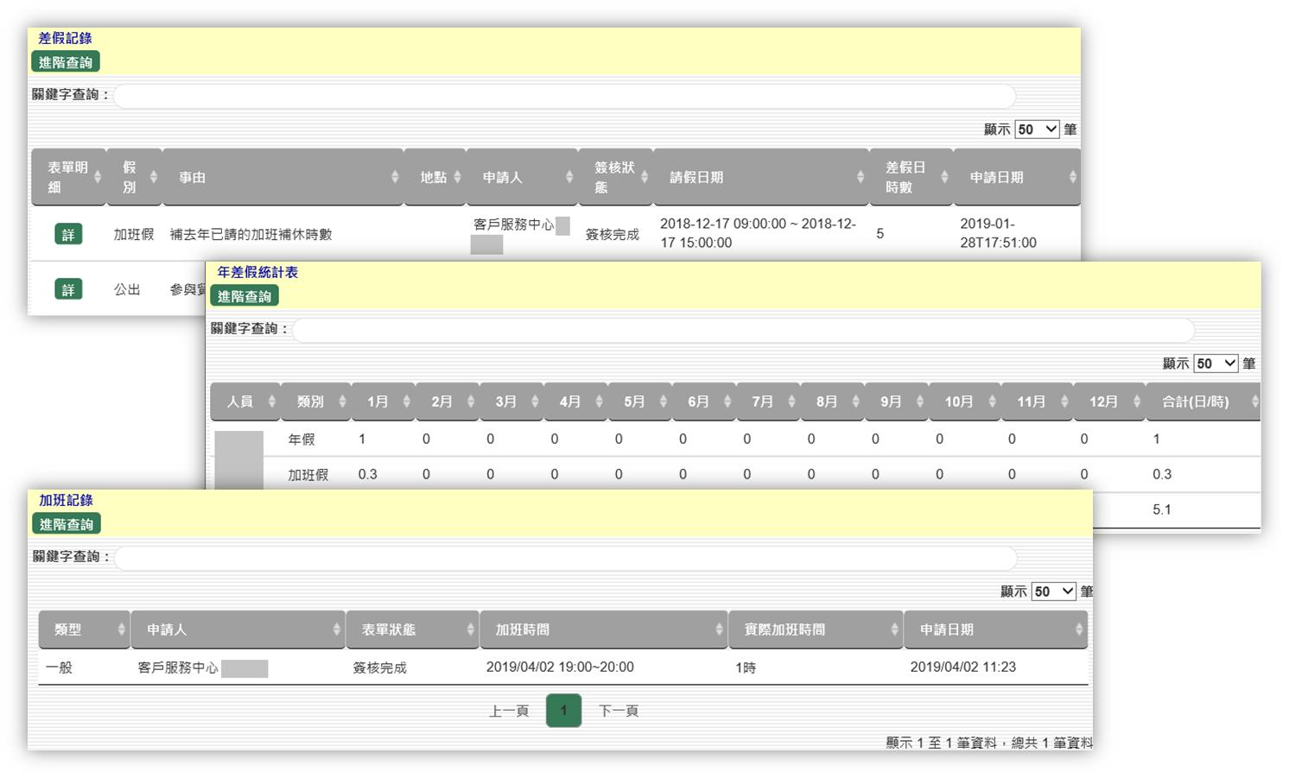Click 2019/04/02 19:00~20:00 overtime time cell
Viewport: 1289px width, 778px height.
point(560,667)
